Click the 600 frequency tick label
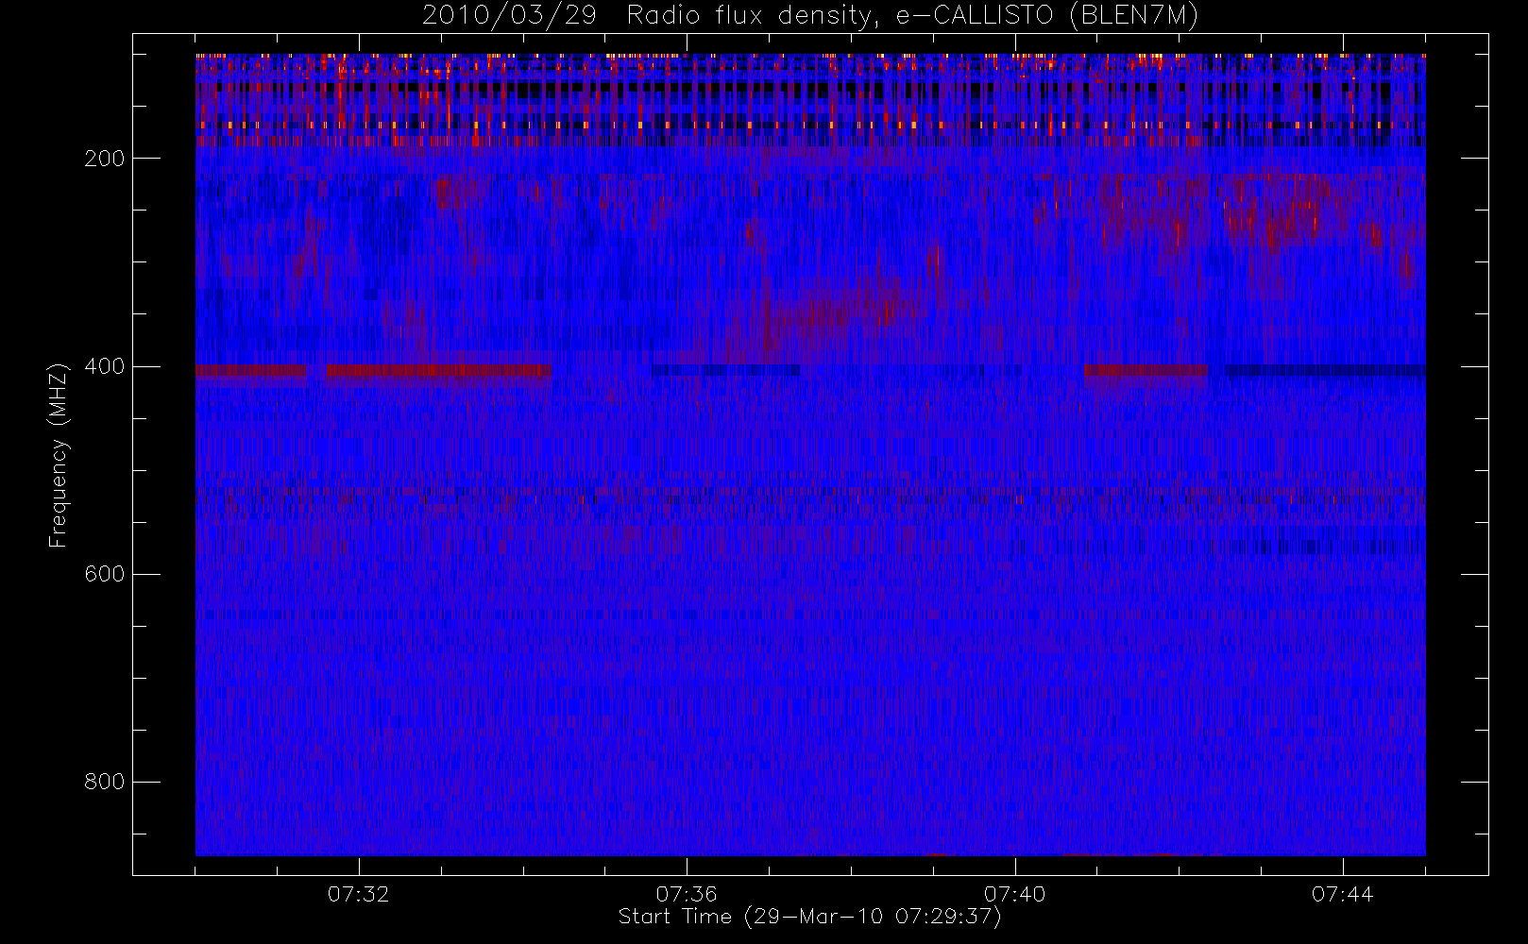Viewport: 1528px width, 944px height. pyautogui.click(x=105, y=574)
